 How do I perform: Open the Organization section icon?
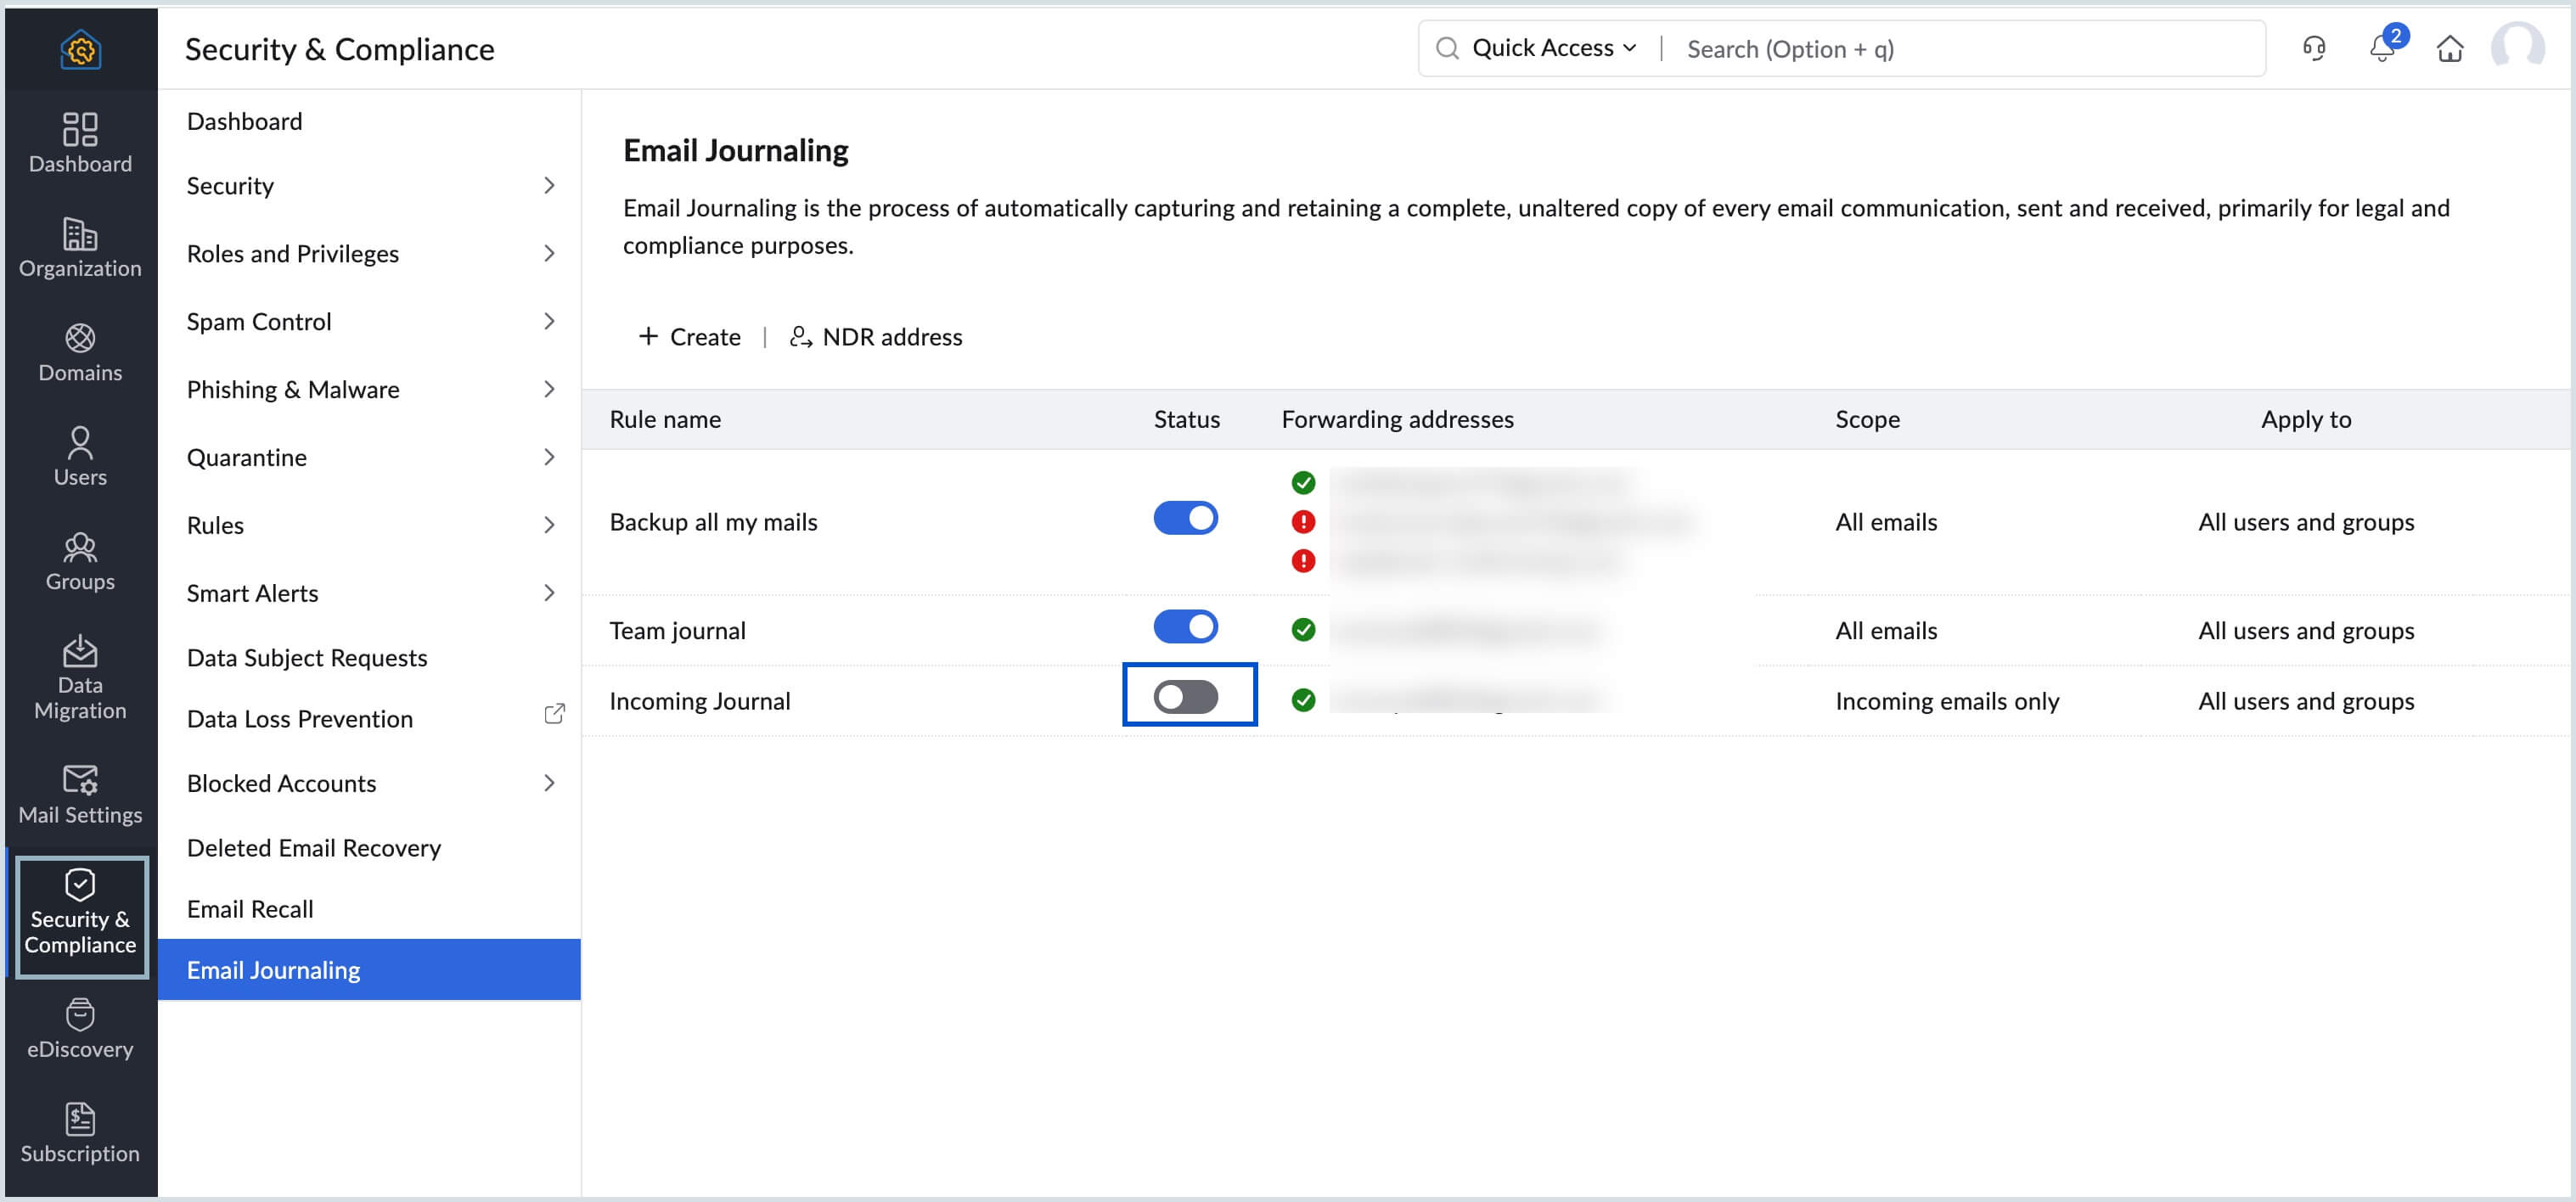point(80,248)
